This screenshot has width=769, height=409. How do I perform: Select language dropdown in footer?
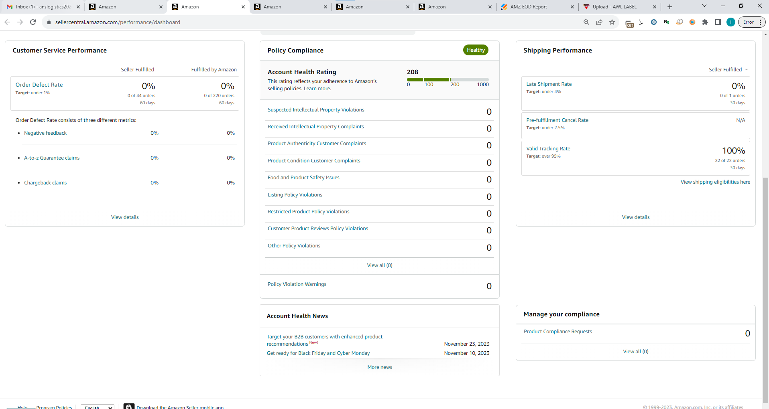[98, 407]
